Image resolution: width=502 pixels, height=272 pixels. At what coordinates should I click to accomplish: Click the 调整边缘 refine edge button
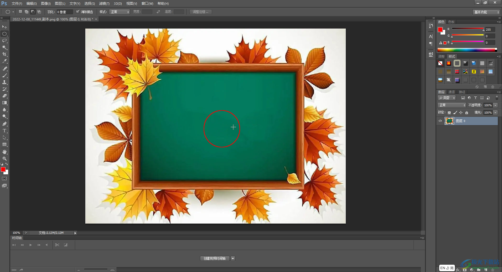click(x=200, y=12)
